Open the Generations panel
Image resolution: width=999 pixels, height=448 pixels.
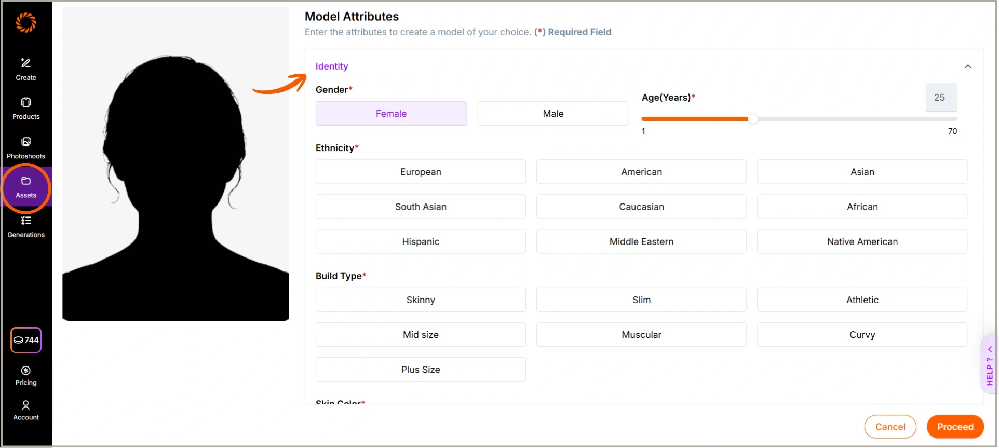coord(25,226)
